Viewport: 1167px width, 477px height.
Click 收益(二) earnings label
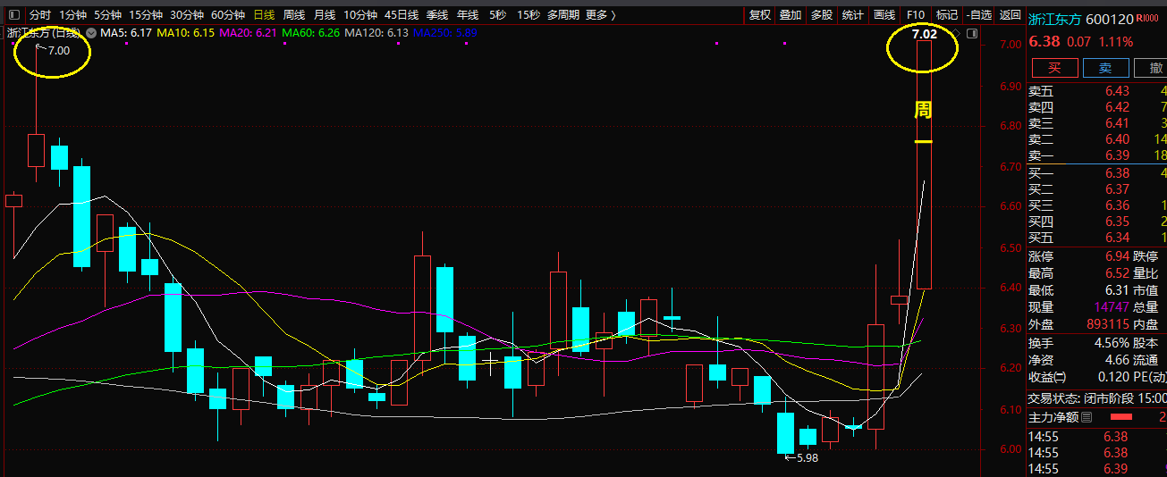click(x=1047, y=377)
